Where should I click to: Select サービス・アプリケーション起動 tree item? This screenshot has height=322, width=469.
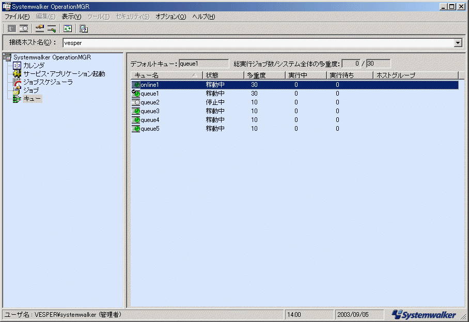point(64,73)
